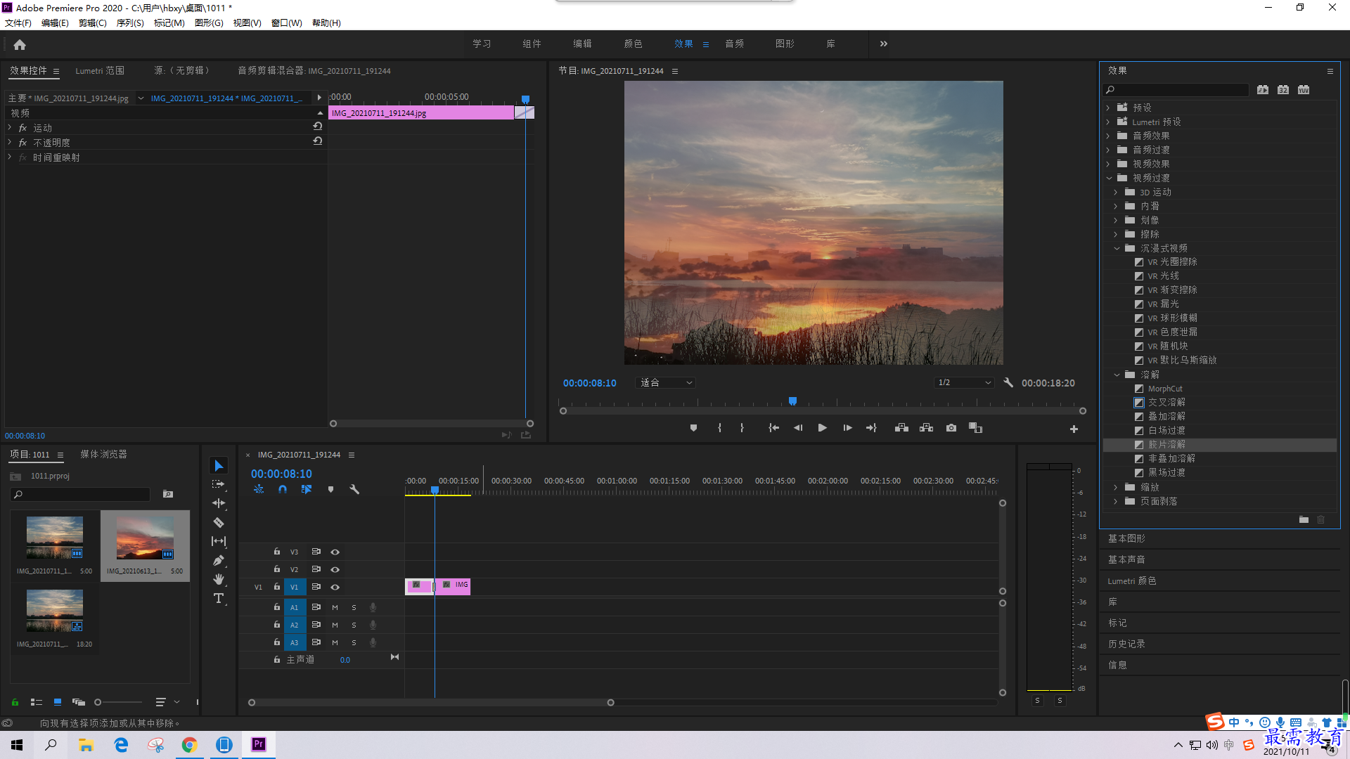Open the 序列(S) menu
The image size is (1350, 759).
130,23
